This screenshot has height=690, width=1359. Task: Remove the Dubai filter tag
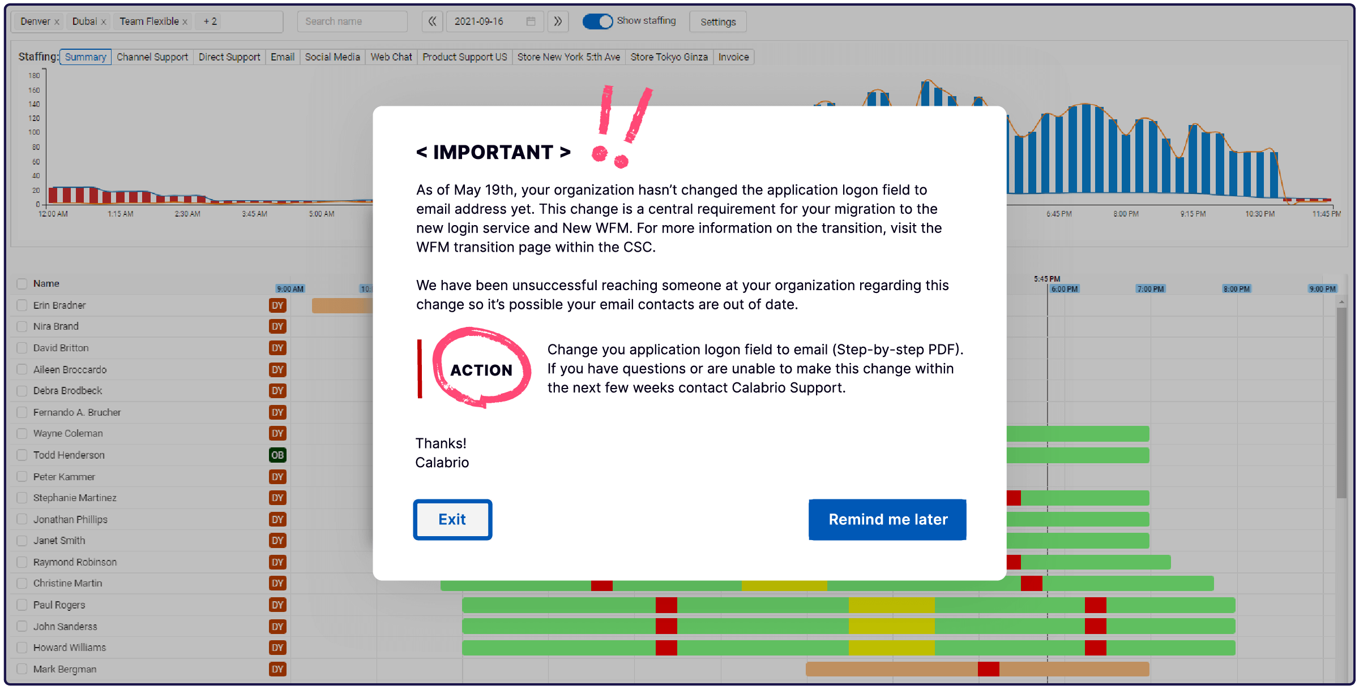(104, 22)
